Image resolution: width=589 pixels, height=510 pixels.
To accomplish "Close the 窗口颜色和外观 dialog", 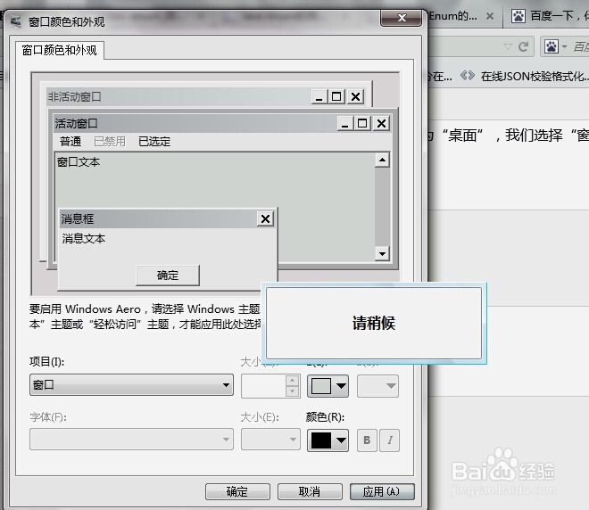I will 402,18.
